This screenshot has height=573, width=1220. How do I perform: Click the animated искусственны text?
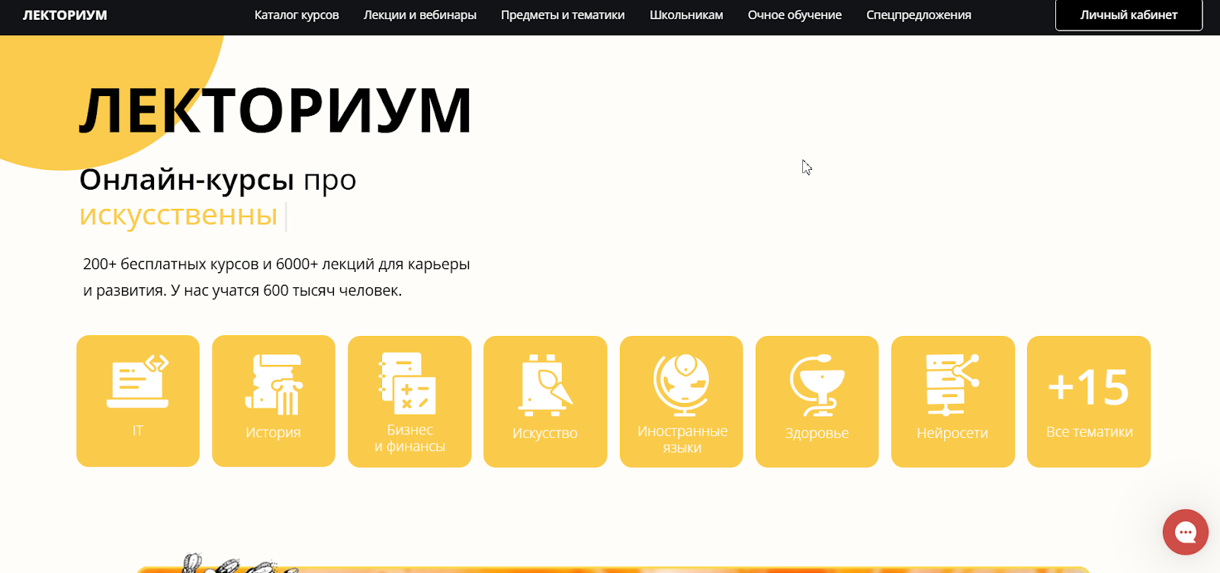click(178, 216)
